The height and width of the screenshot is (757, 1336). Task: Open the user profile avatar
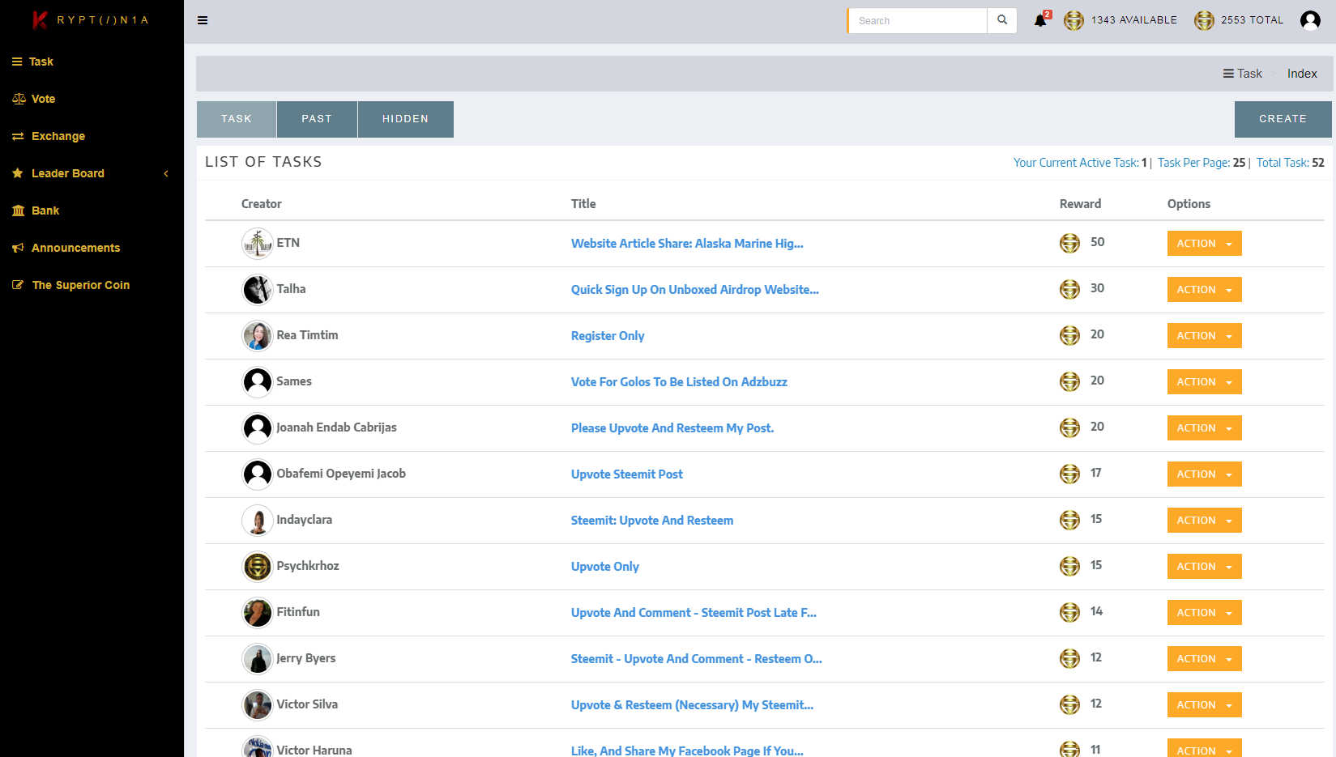tap(1310, 20)
